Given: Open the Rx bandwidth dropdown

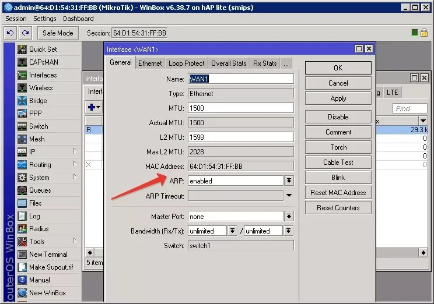Looking at the screenshot, I should point(233,231).
